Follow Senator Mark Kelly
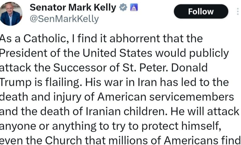Screen dimensions: 241x145 (x=201, y=12)
